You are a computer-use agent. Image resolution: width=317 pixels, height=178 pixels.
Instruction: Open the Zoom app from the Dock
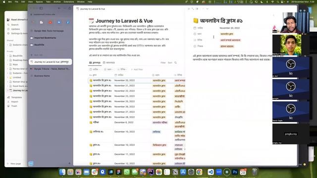pos(218,172)
